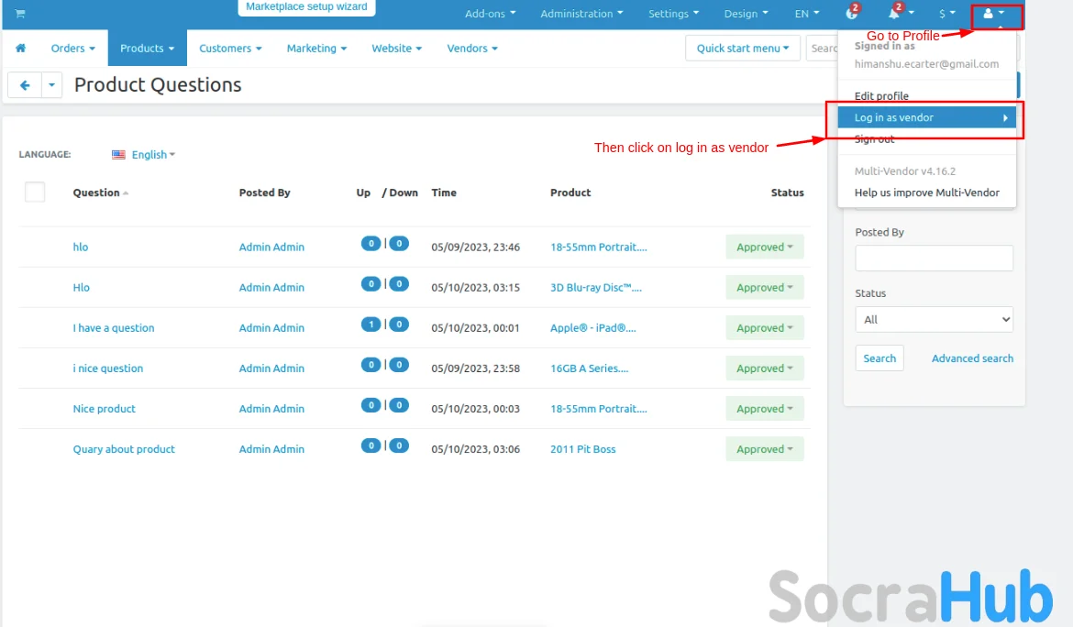This screenshot has height=627, width=1073.
Task: Click the Search button in sidebar
Action: [879, 358]
